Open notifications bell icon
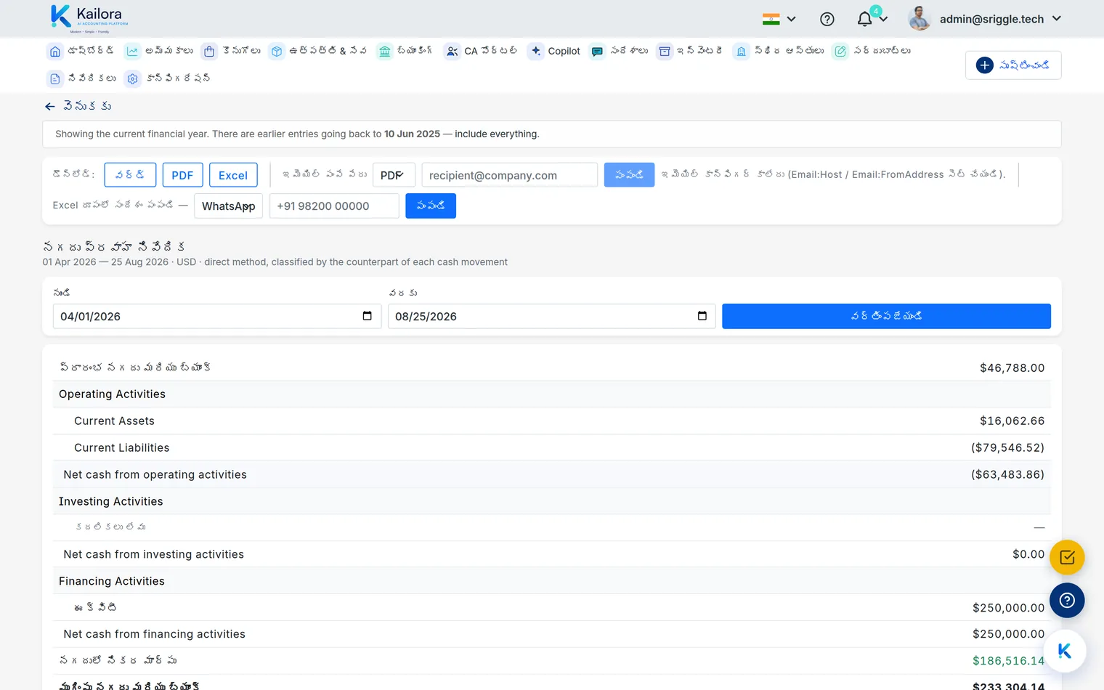 pos(864,20)
